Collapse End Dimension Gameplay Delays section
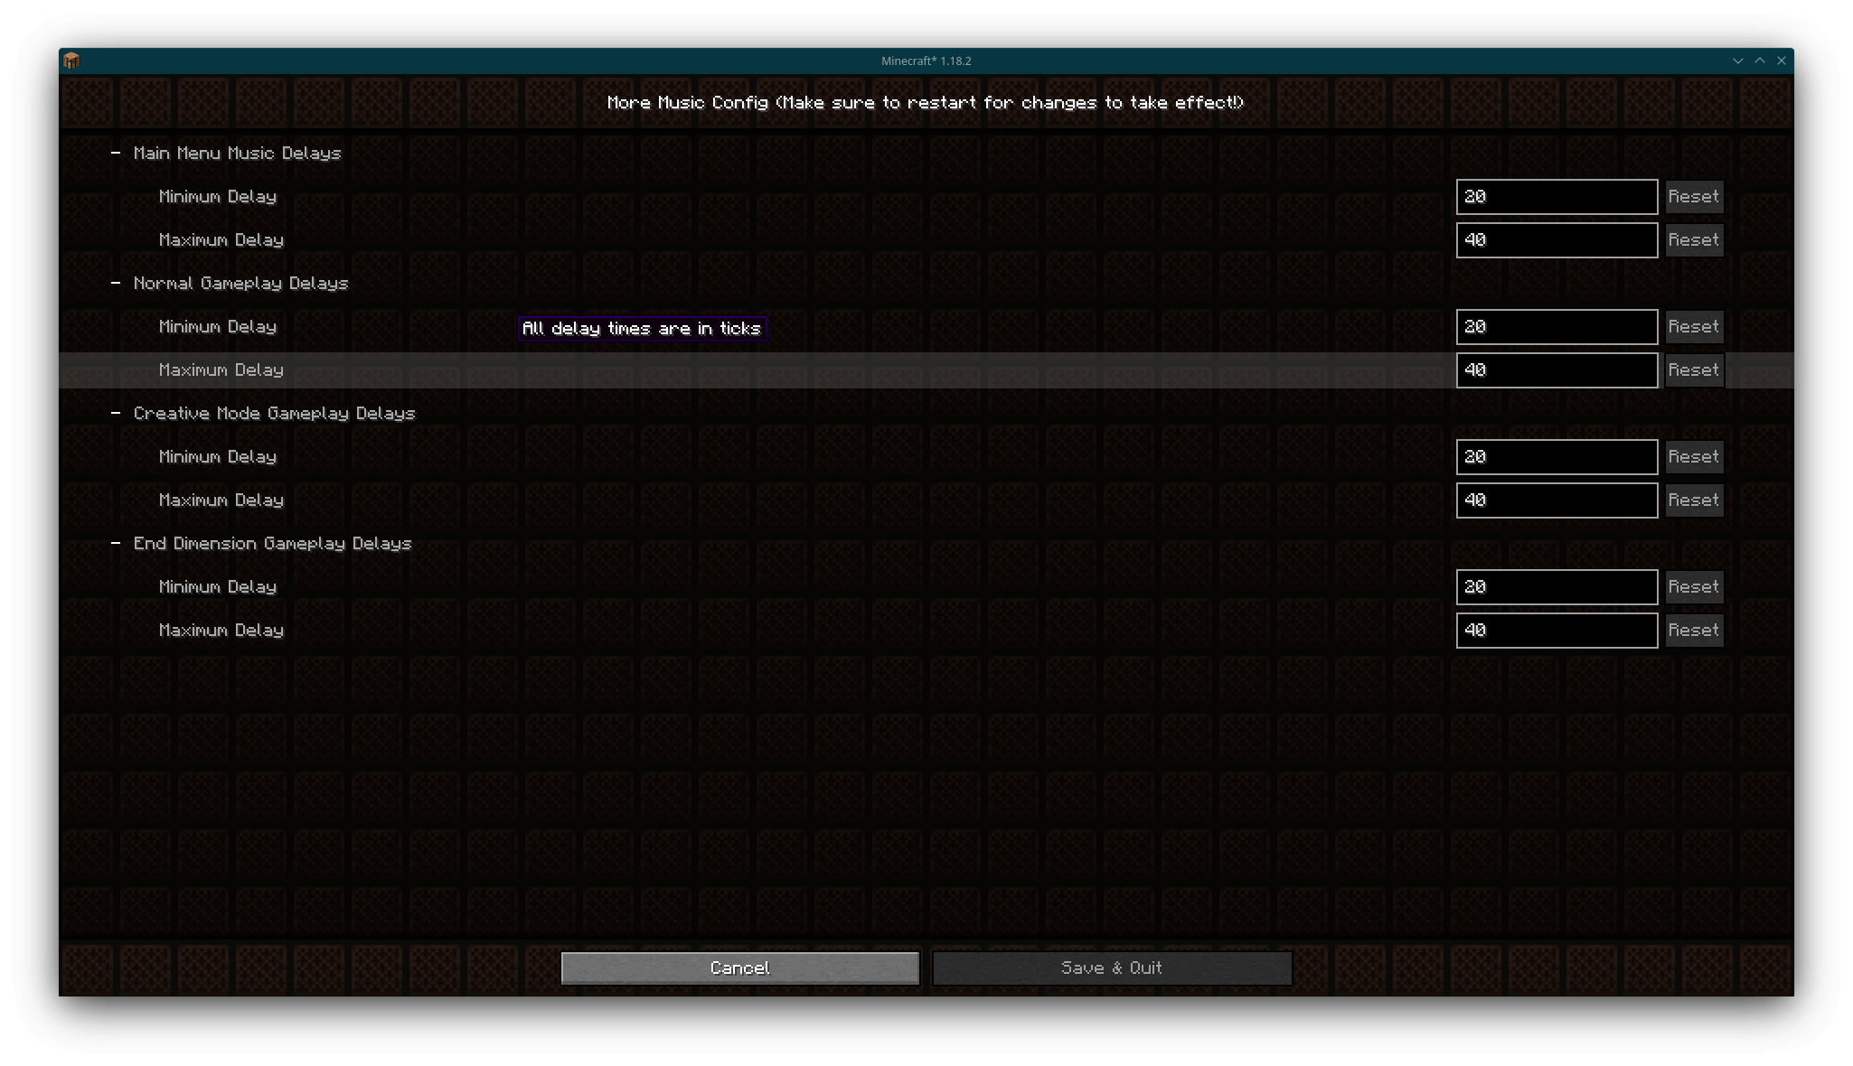The width and height of the screenshot is (1853, 1066). (x=116, y=544)
